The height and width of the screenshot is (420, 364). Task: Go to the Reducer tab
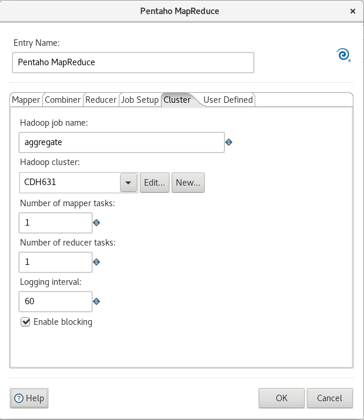101,100
